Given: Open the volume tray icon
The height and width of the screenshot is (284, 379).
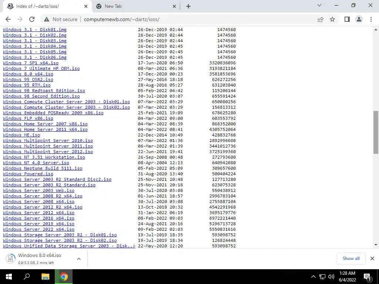Looking at the screenshot, I should pyautogui.click(x=331, y=277).
